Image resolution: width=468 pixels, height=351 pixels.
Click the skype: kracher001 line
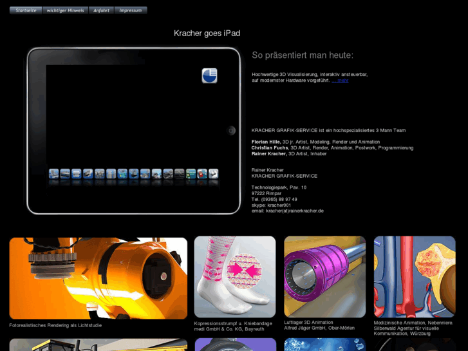pos(271,205)
